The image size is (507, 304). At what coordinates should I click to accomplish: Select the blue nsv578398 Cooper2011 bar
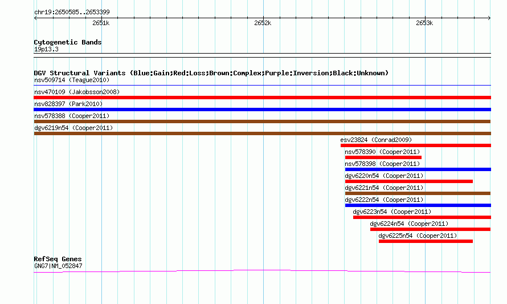[418, 169]
